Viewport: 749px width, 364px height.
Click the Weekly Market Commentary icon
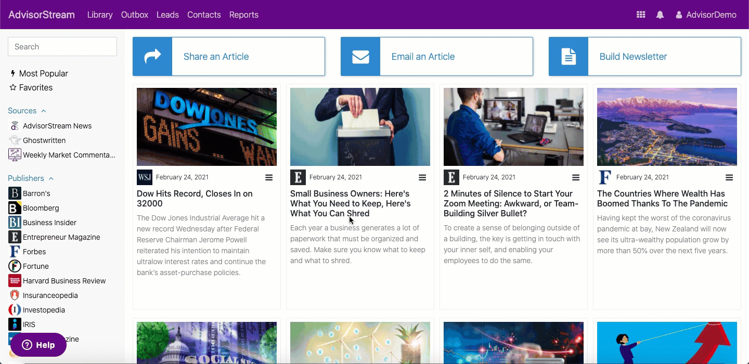point(15,155)
